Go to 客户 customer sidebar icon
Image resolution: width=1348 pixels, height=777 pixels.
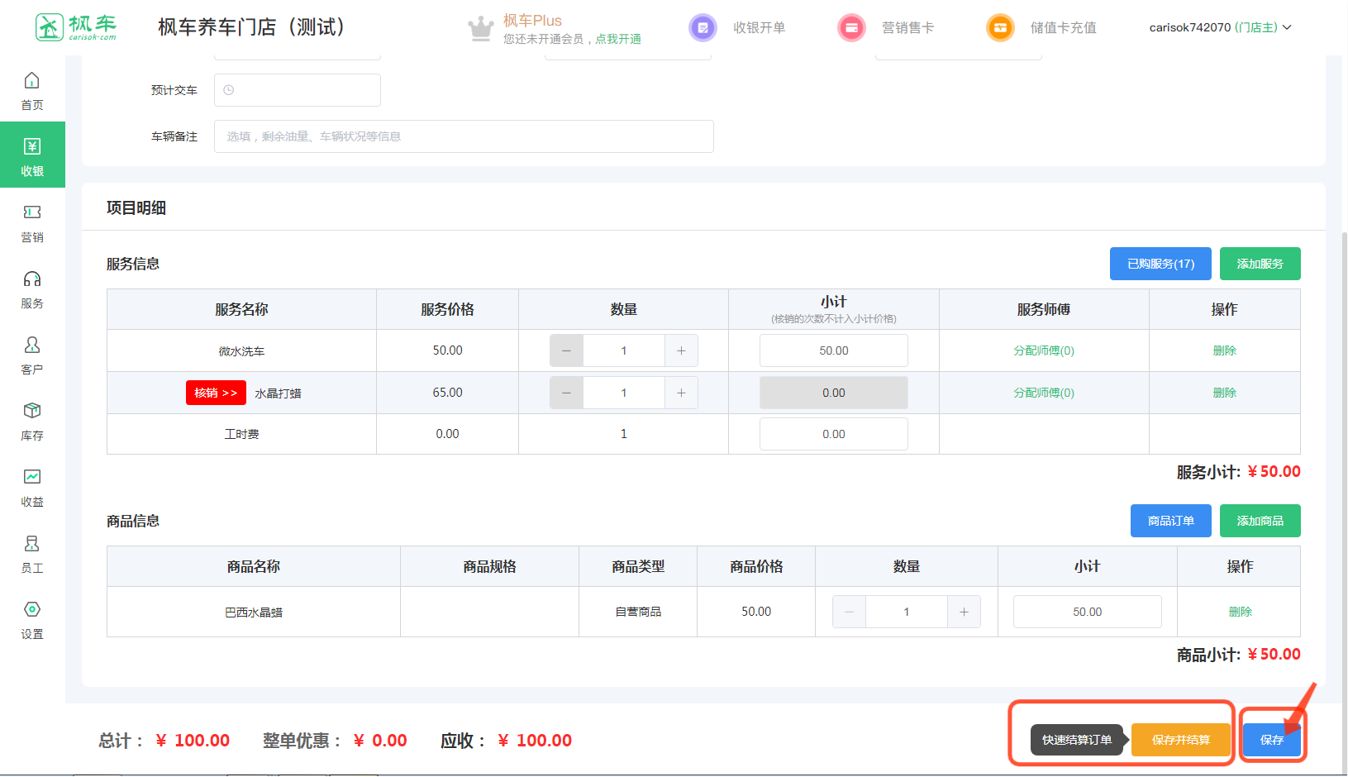pyautogui.click(x=32, y=354)
